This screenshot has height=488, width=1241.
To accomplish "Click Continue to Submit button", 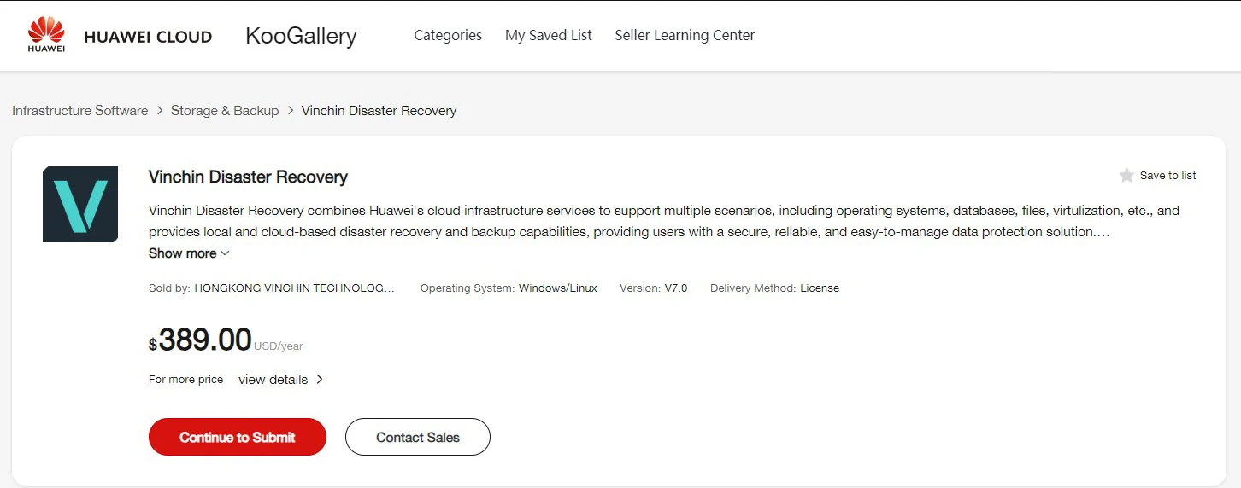I will [x=238, y=437].
